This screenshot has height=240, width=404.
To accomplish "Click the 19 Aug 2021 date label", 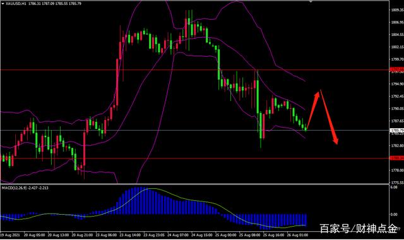I will [x=10, y=235].
